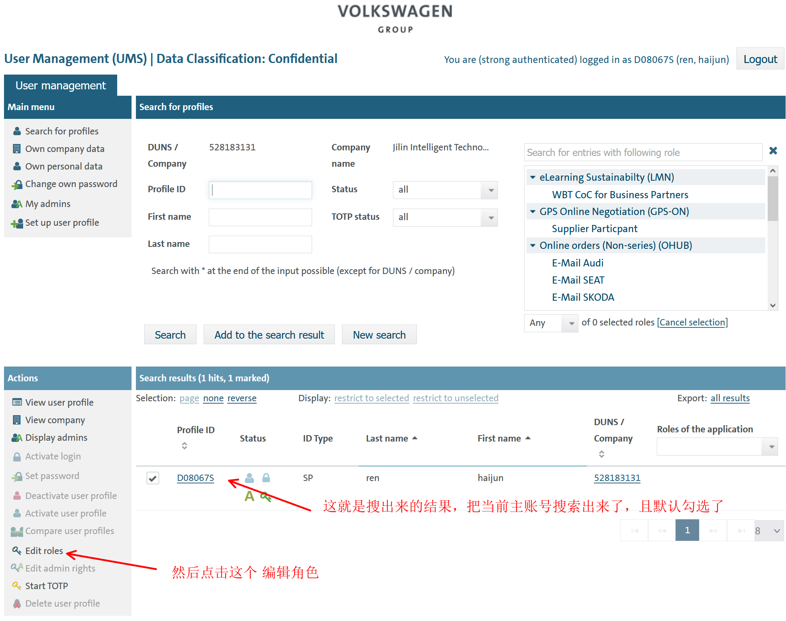Click the Search for profiles person icon

pos(17,131)
